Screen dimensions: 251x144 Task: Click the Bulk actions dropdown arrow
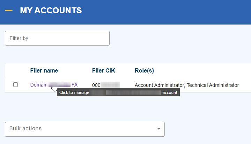[x=159, y=129]
